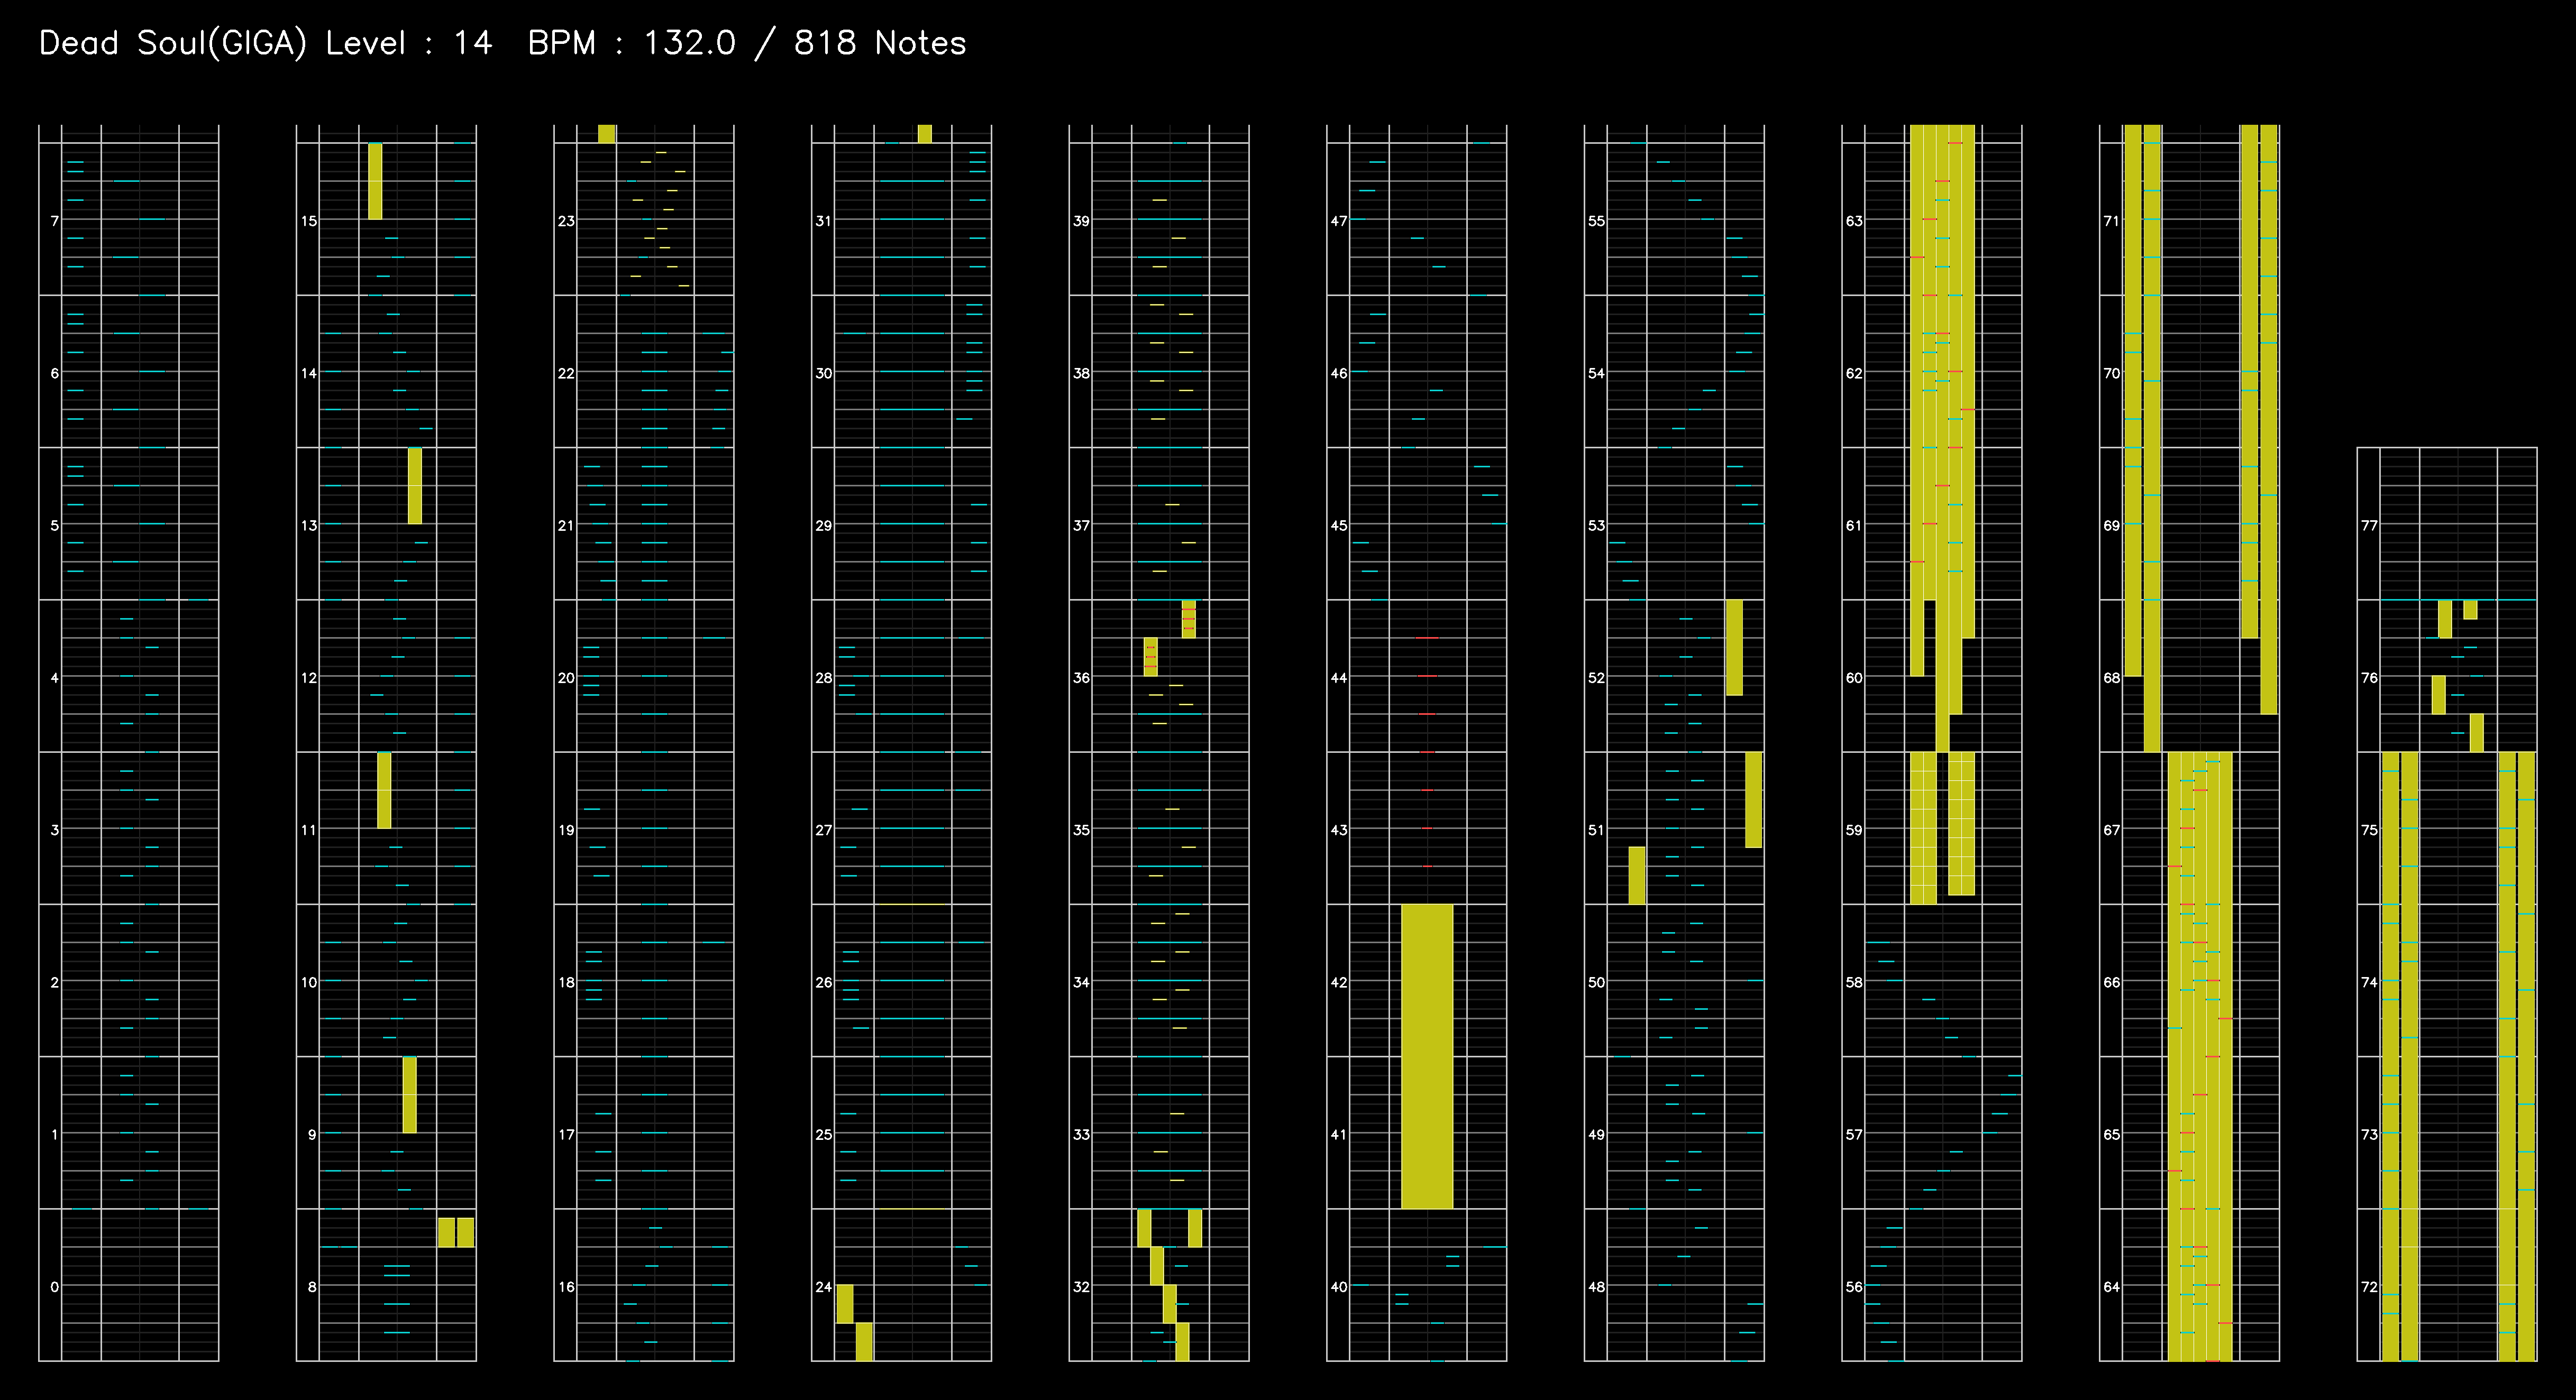Select measure number 64 label
This screenshot has width=2576, height=1400.
click(2111, 1287)
